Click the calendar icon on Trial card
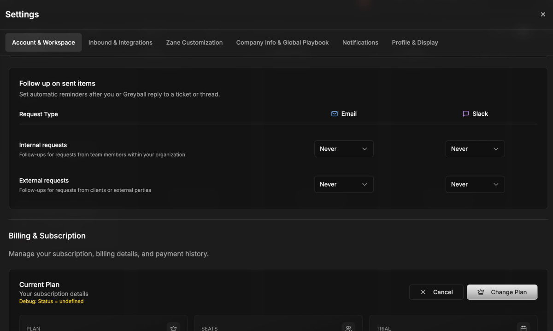This screenshot has width=553, height=331. [x=524, y=328]
